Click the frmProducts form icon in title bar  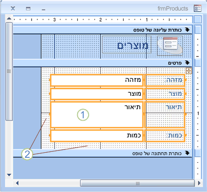click(197, 8)
